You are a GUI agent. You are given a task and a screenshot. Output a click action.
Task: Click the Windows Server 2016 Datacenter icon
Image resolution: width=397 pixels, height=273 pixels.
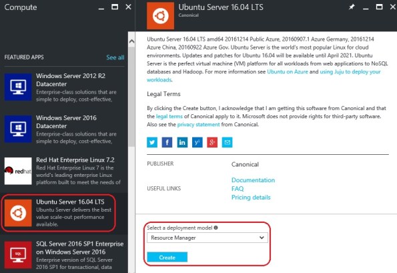coord(18,129)
